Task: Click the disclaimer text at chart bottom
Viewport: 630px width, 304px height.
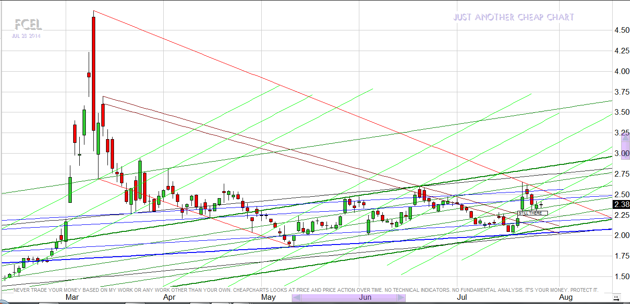Action: point(306,290)
